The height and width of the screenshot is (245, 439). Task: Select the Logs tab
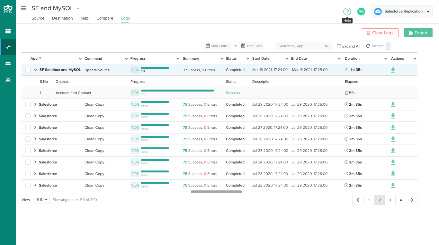(125, 18)
